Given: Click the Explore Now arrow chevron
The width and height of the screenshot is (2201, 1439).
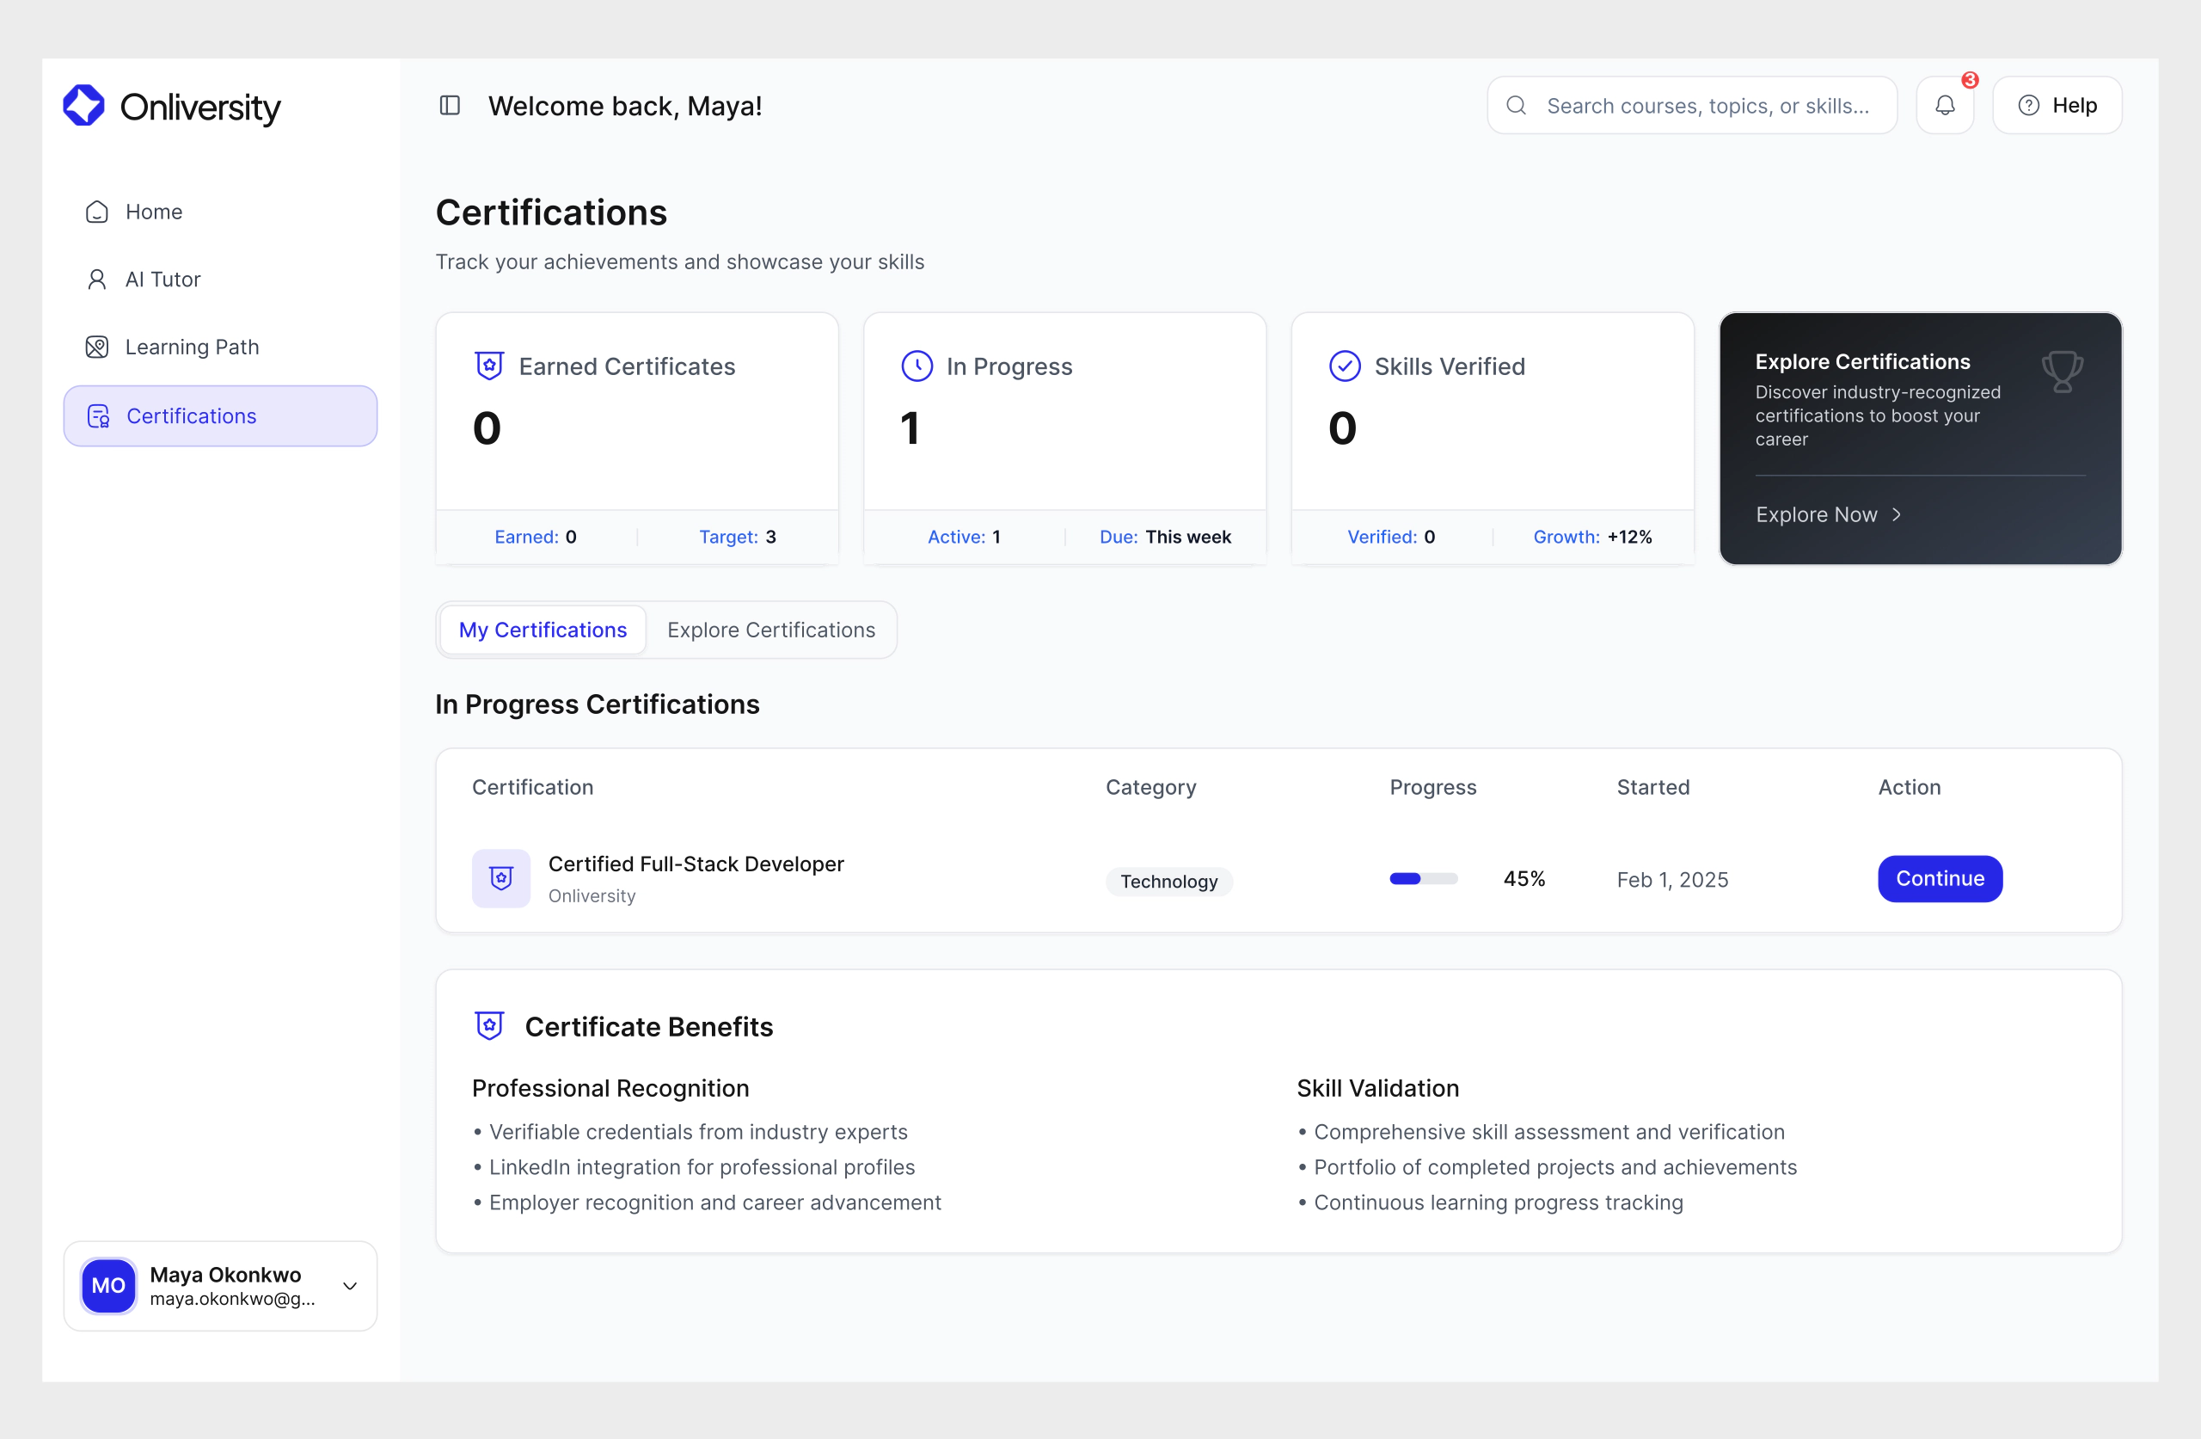Looking at the screenshot, I should [1897, 514].
